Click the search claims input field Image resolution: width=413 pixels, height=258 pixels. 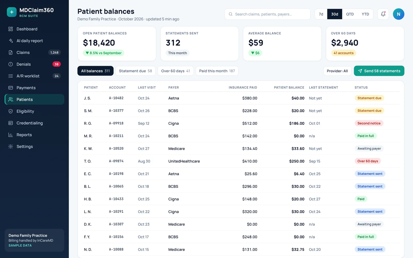[x=267, y=14]
